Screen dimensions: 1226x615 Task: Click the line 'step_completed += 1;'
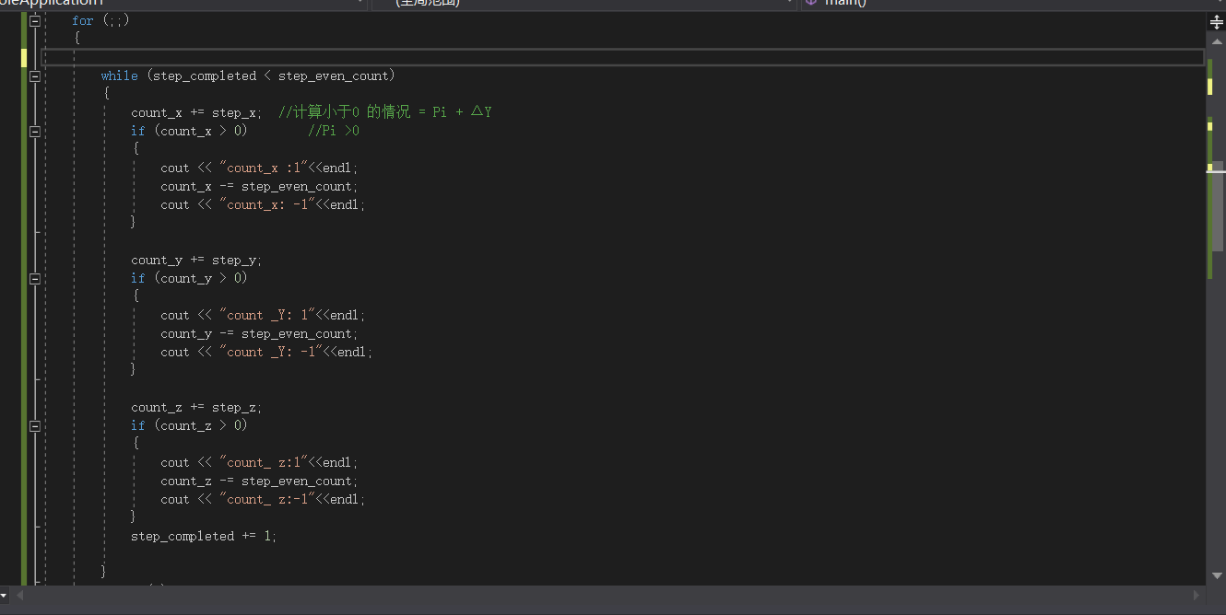[x=204, y=537]
